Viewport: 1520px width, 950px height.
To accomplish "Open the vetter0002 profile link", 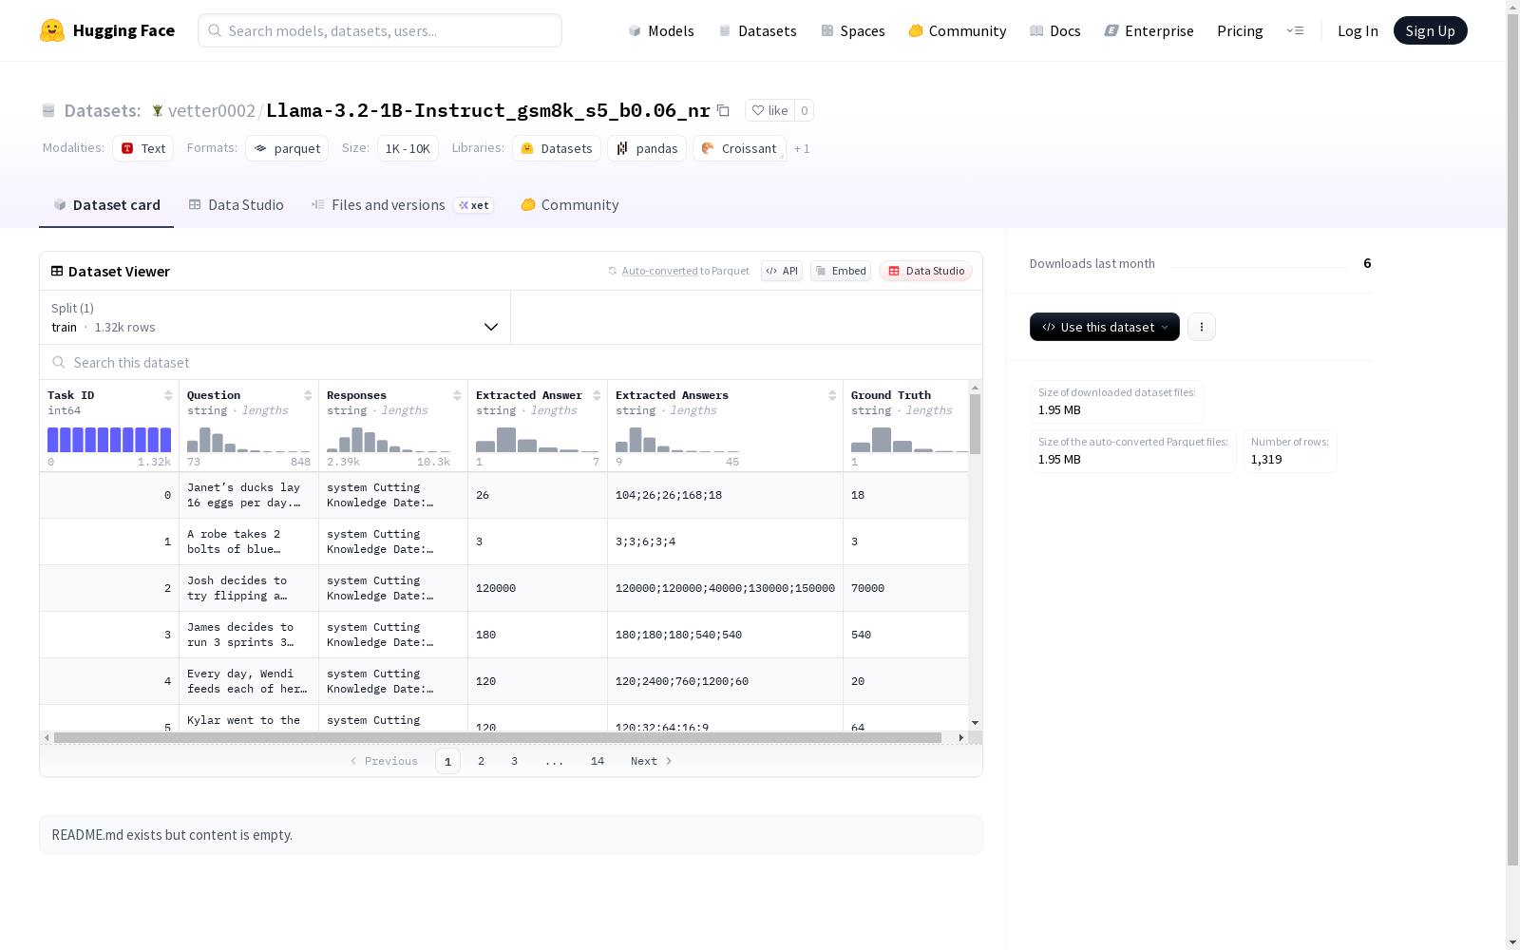I will (212, 110).
